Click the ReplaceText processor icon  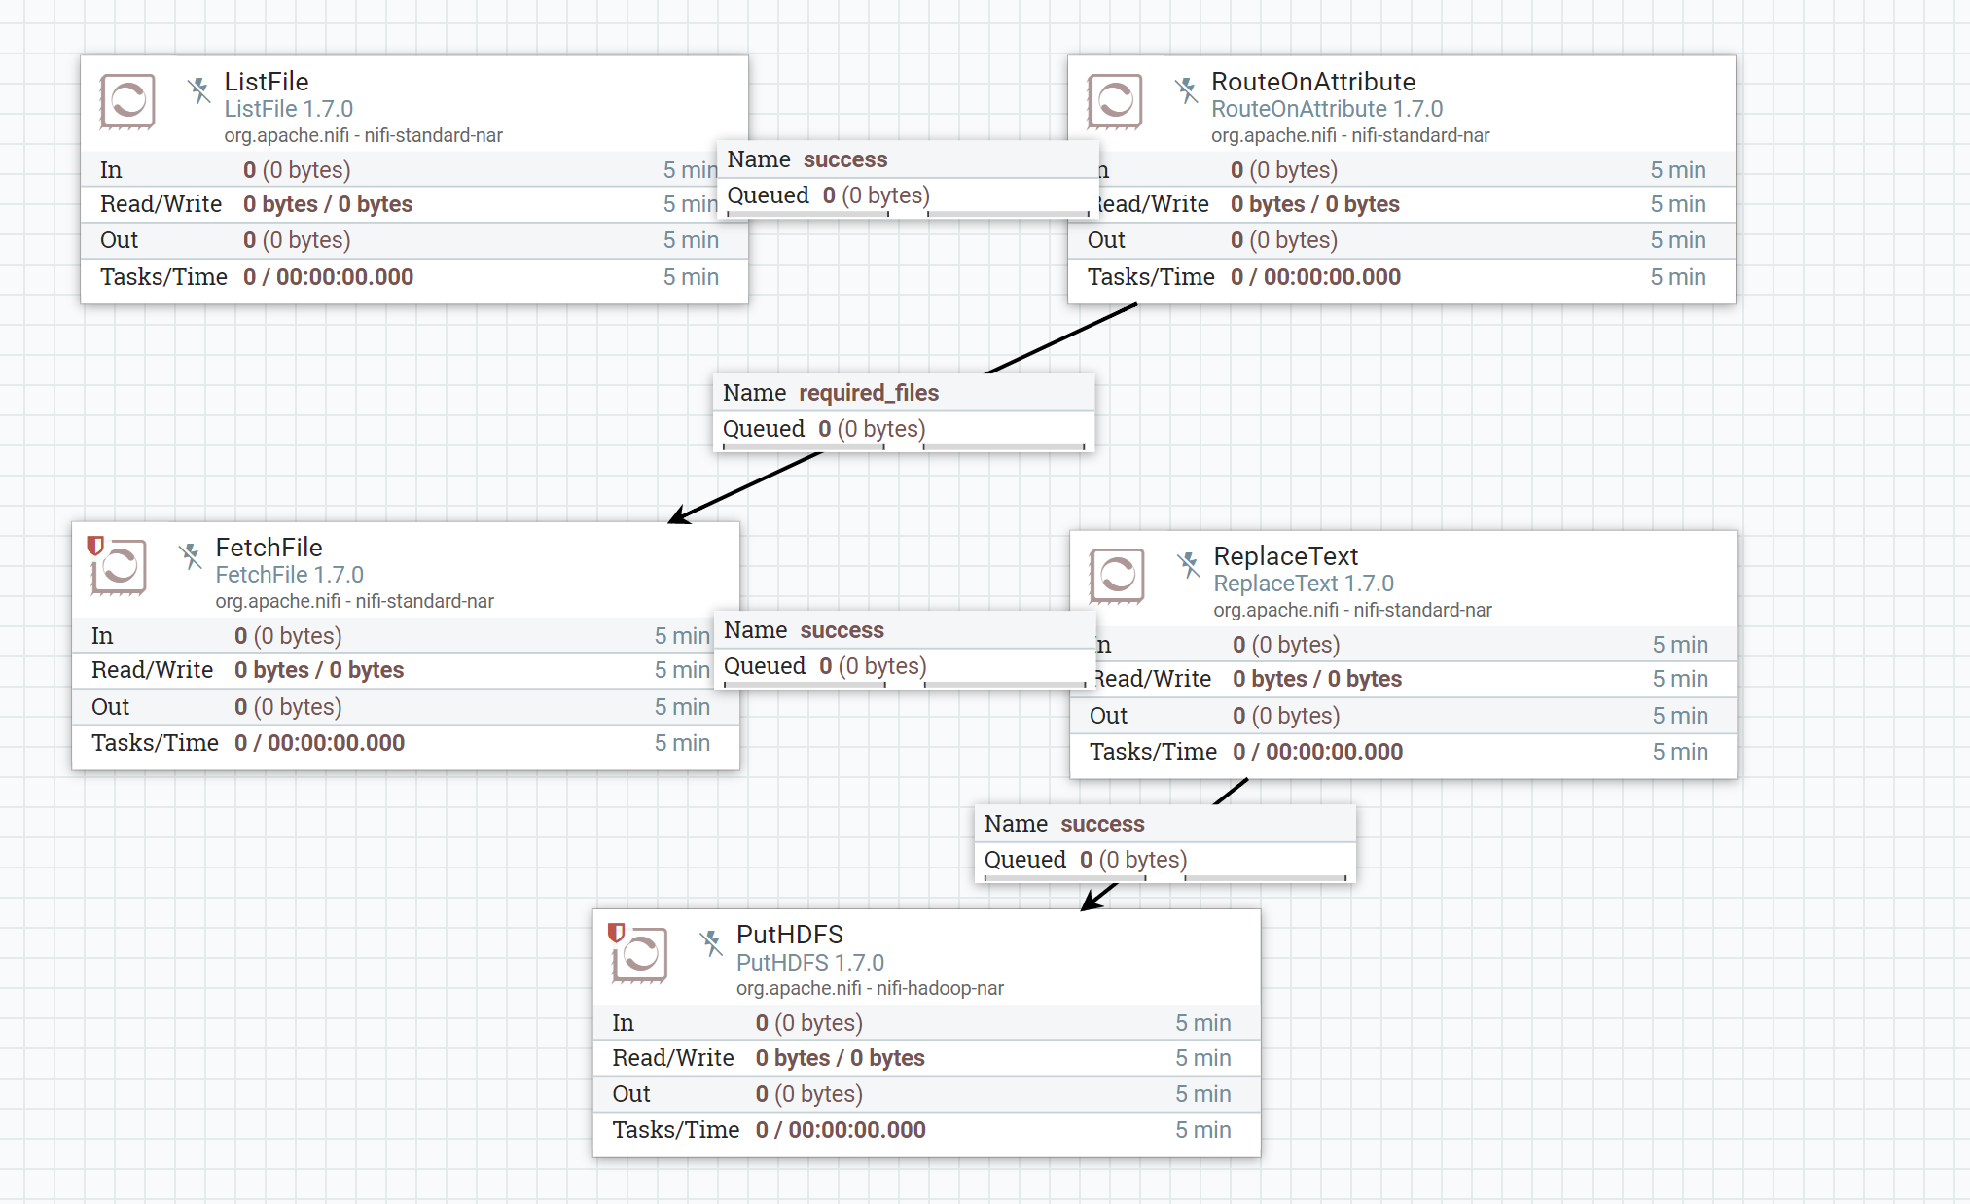point(1117,576)
